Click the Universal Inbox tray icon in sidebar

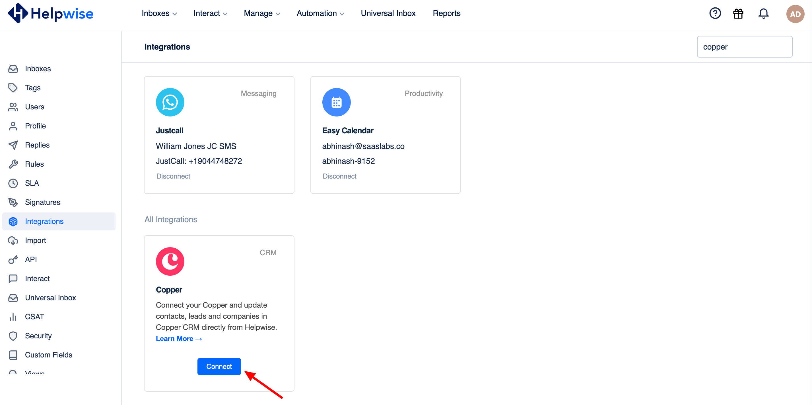13,298
